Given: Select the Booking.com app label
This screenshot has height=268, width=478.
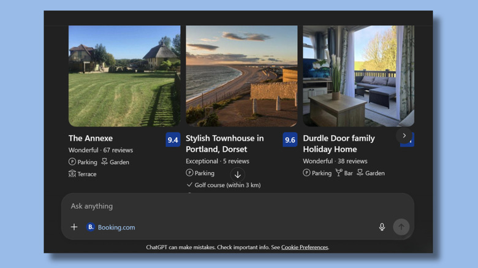Looking at the screenshot, I should point(116,227).
